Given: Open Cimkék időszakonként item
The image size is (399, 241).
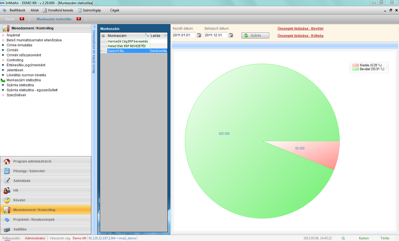Looking at the screenshot, I should (24, 55).
